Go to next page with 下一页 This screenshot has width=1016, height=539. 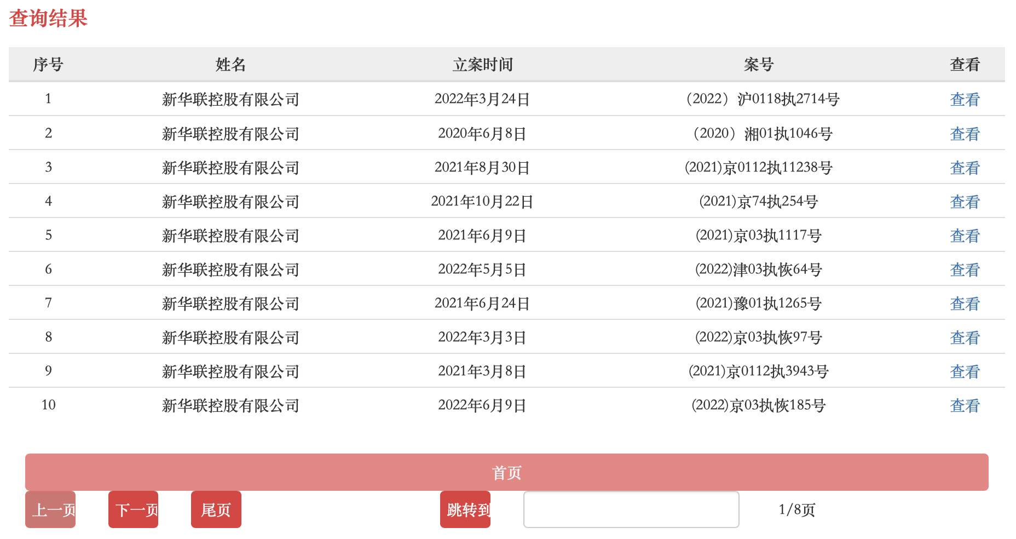coord(133,509)
